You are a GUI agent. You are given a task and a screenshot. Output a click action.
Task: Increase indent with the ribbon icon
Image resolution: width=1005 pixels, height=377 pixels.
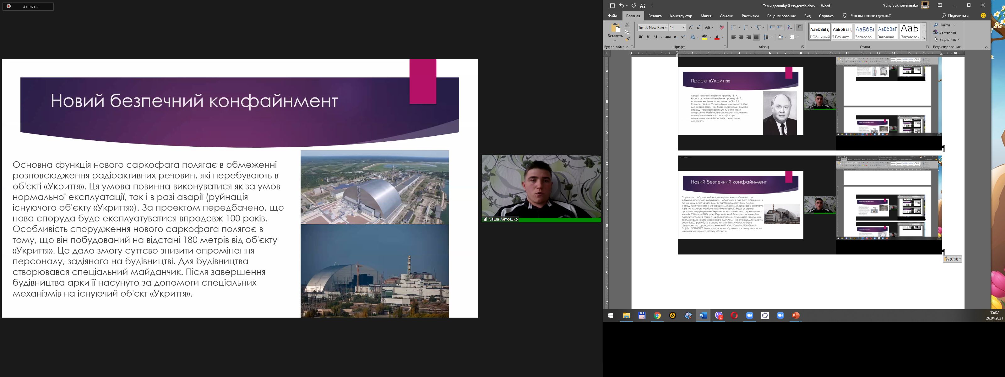(x=780, y=27)
